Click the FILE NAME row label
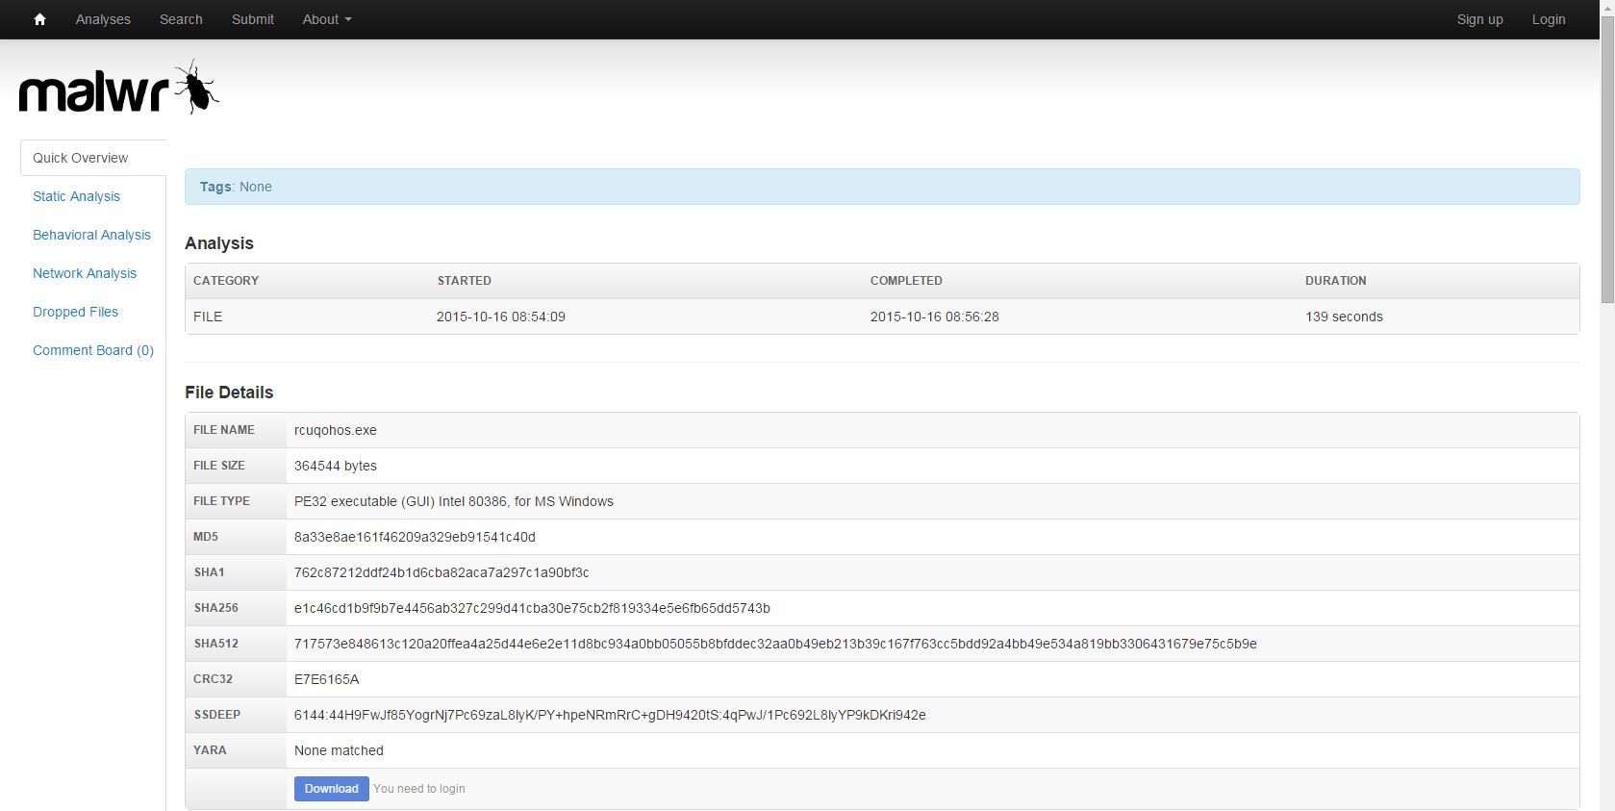The width and height of the screenshot is (1615, 811). pos(224,430)
